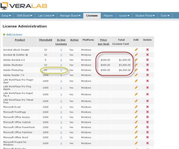Delete the Microsoft FrontPage license

[148, 112]
